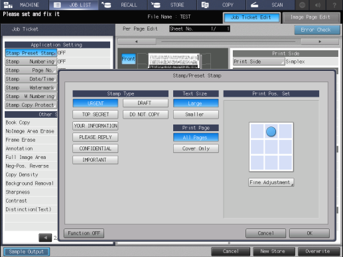Screen dimensions: 343x257
Task: Click the sheet navigation slider track
Action: [228, 42]
